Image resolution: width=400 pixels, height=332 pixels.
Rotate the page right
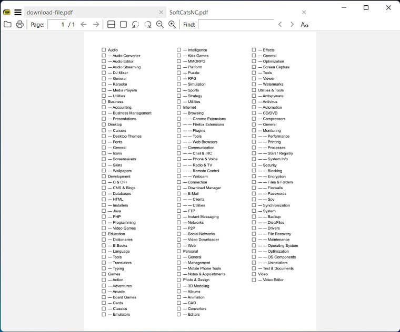point(148,25)
